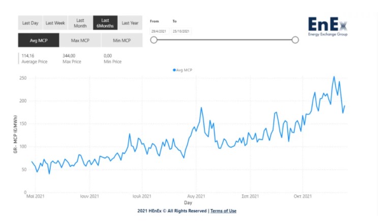Click the 114,16 Average Price card

[x=35, y=59]
